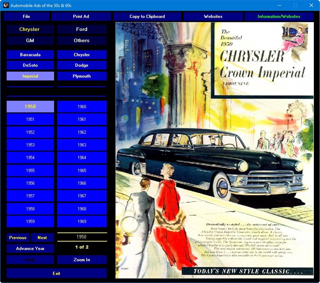The height and width of the screenshot is (283, 320).
Task: Click the year input field showing 1950
Action: (x=82, y=237)
